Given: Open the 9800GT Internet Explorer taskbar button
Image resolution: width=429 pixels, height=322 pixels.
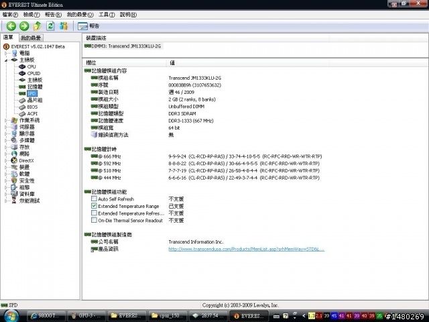Looking at the screenshot, I should point(46,316).
